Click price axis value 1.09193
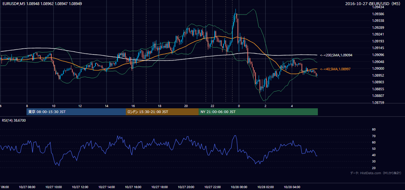Viewport: 405px width, 190px height. point(378,41)
